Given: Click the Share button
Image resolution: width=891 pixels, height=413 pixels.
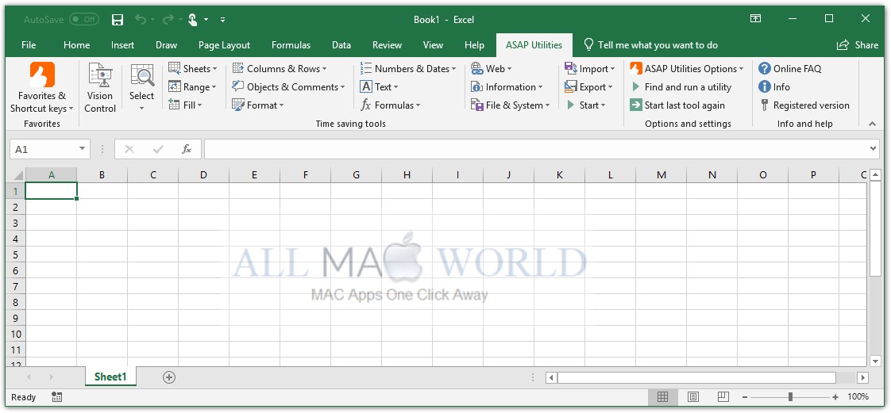Looking at the screenshot, I should (858, 45).
